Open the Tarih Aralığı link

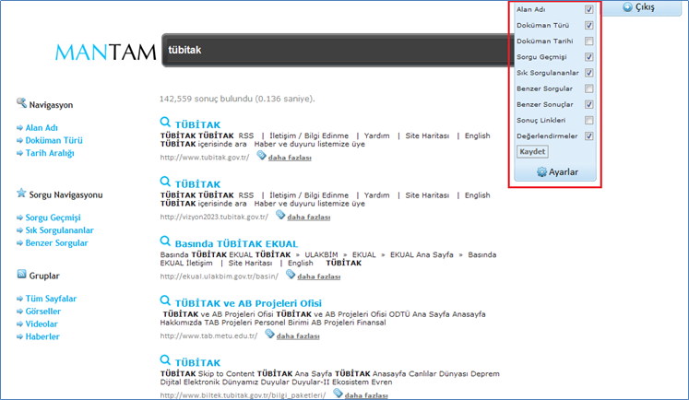tap(50, 153)
